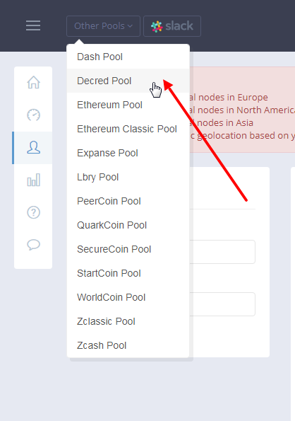295x421 pixels.
Task: Open the hamburger menu icon
Action: tap(33, 25)
